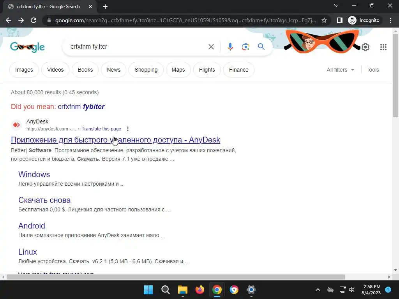Switch to Videos results

pyautogui.click(x=55, y=70)
